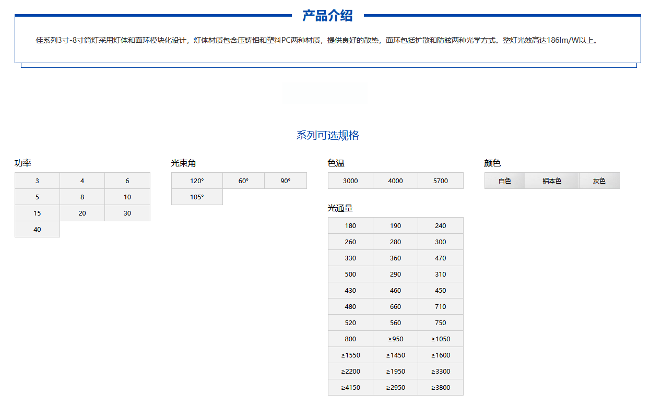The width and height of the screenshot is (650, 406).
Task: Click the 290 luminous flux cell
Action: tap(396, 274)
